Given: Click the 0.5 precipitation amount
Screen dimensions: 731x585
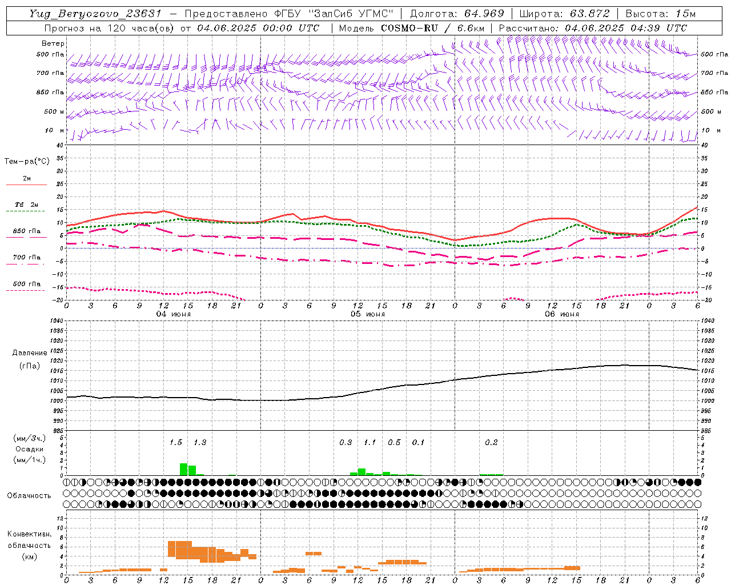Looking at the screenshot, I should click(x=394, y=443).
